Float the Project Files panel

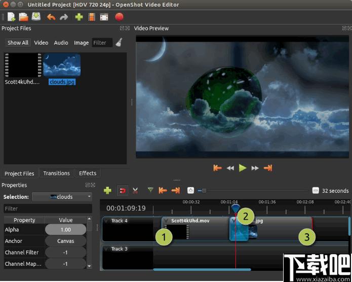coord(122,28)
